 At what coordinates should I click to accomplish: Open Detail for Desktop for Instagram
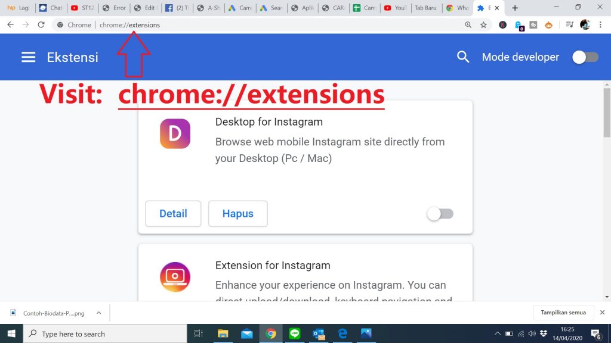tap(173, 214)
